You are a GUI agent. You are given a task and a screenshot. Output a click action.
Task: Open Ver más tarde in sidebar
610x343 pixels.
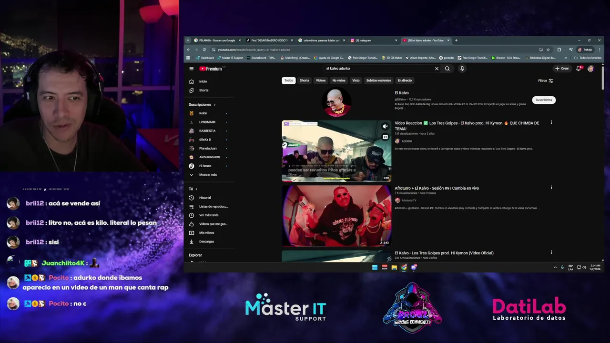(210, 215)
